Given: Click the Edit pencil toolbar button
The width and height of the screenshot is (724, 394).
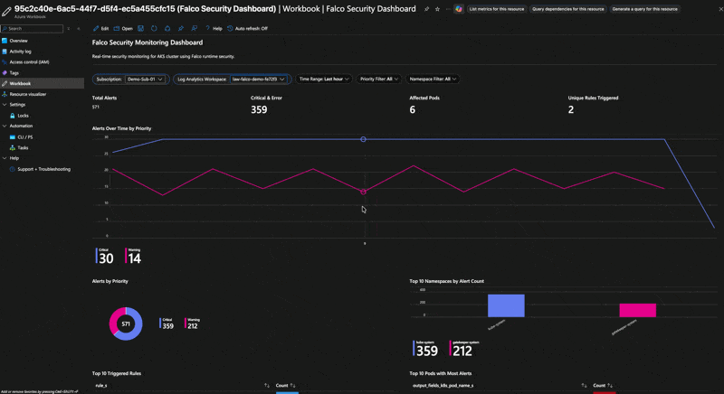Looking at the screenshot, I should coord(100,29).
